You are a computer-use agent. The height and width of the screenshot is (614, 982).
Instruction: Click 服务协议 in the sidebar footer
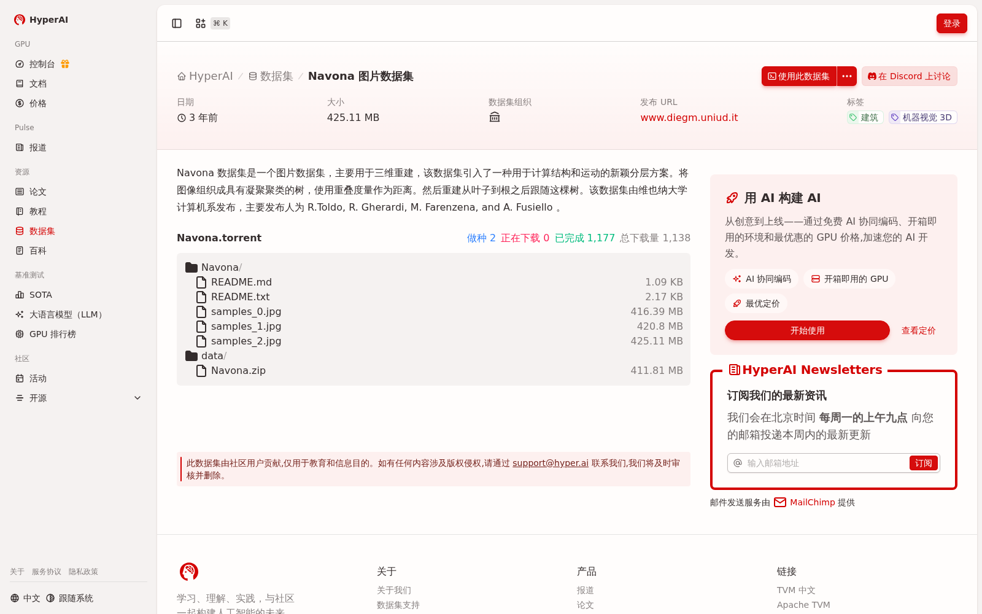47,572
